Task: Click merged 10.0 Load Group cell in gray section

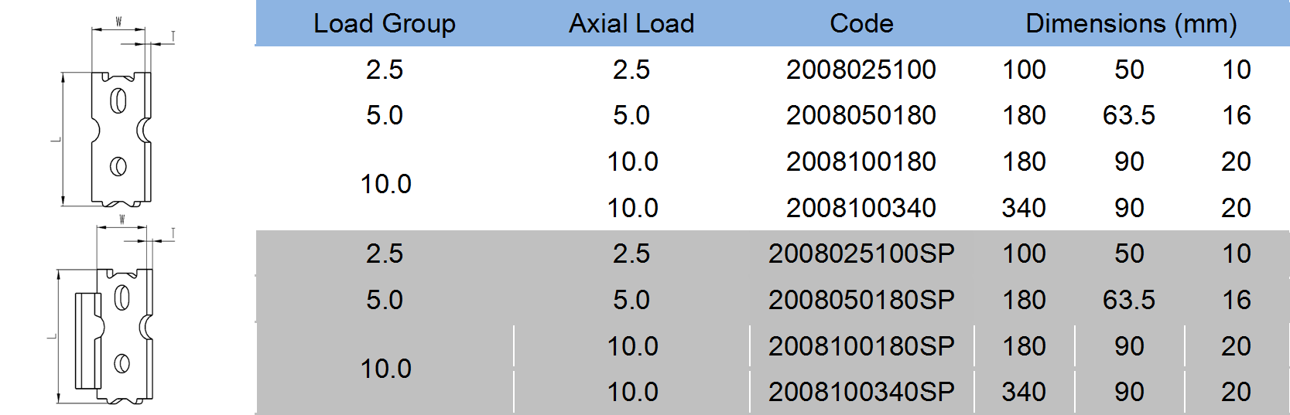Action: (385, 369)
